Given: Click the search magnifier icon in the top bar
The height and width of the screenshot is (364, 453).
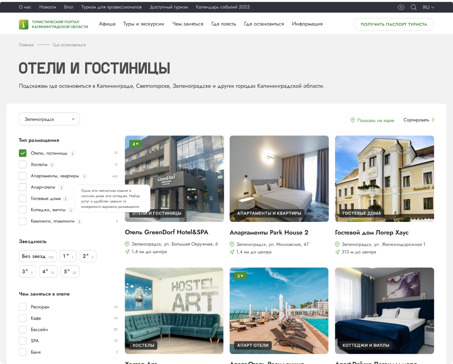Looking at the screenshot, I should [x=414, y=7].
